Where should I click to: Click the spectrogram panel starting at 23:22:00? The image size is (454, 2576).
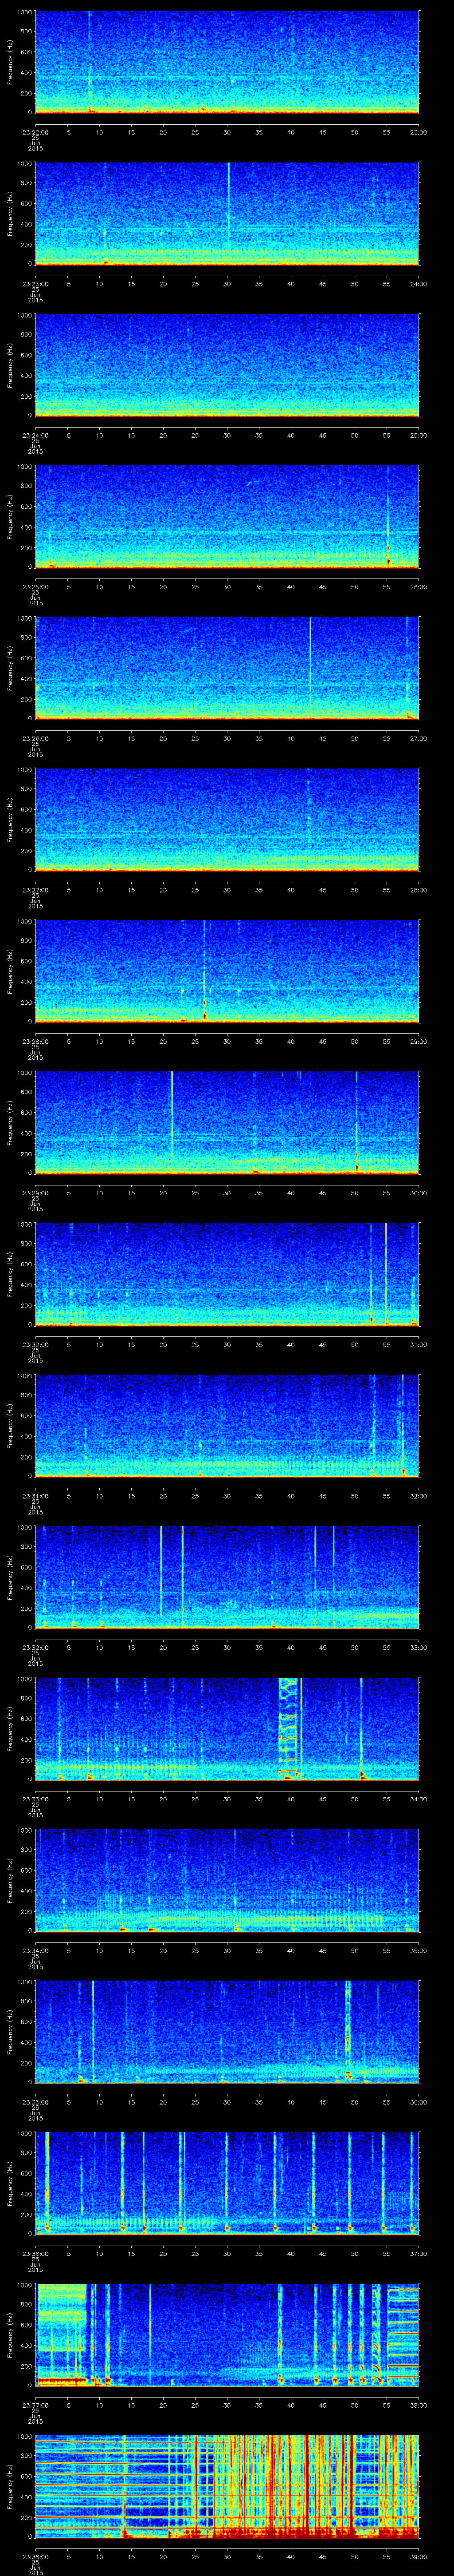tap(227, 62)
